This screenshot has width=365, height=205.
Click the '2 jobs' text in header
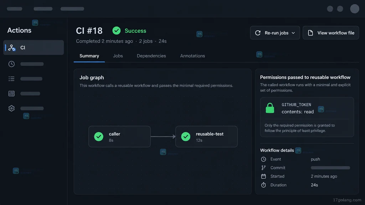coord(146,41)
